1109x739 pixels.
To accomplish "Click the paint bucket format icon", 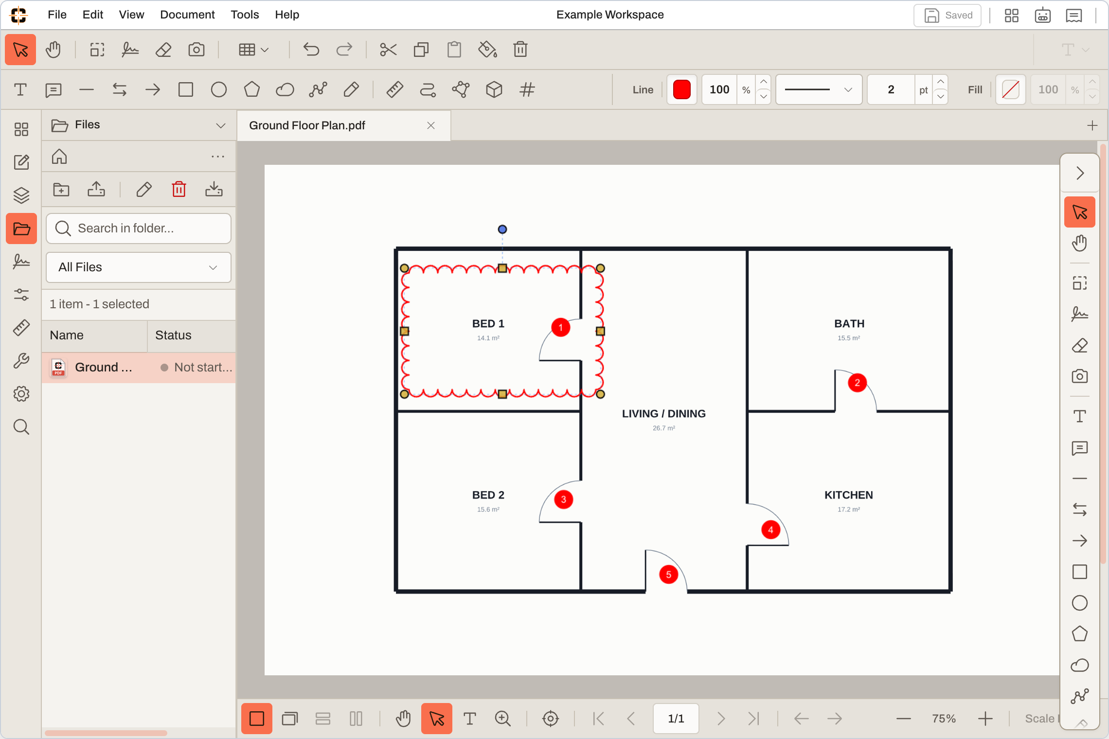I will coord(487,50).
